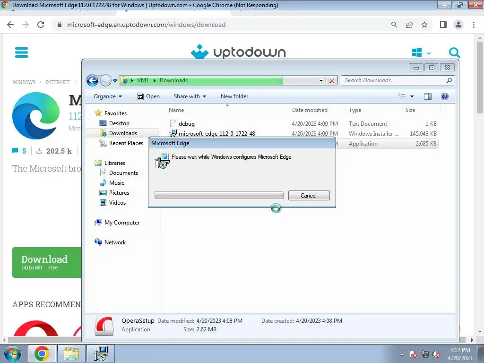Follow the WINDOWS breadcrumb link
The height and width of the screenshot is (363, 484).
tap(24, 82)
